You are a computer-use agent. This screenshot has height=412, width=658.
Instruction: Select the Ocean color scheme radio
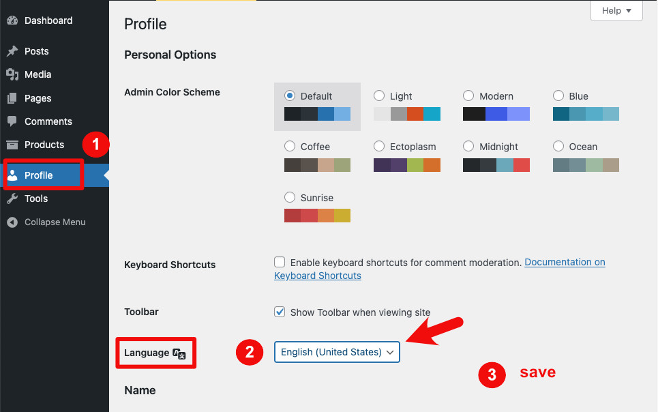(558, 147)
